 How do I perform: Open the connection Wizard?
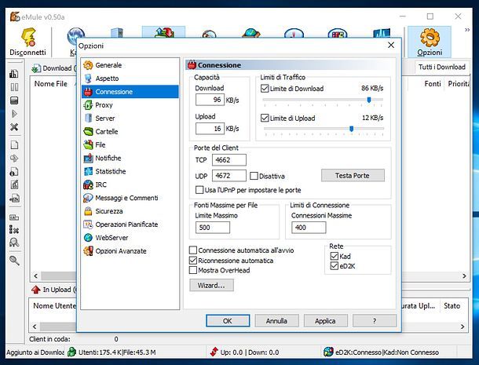point(211,285)
